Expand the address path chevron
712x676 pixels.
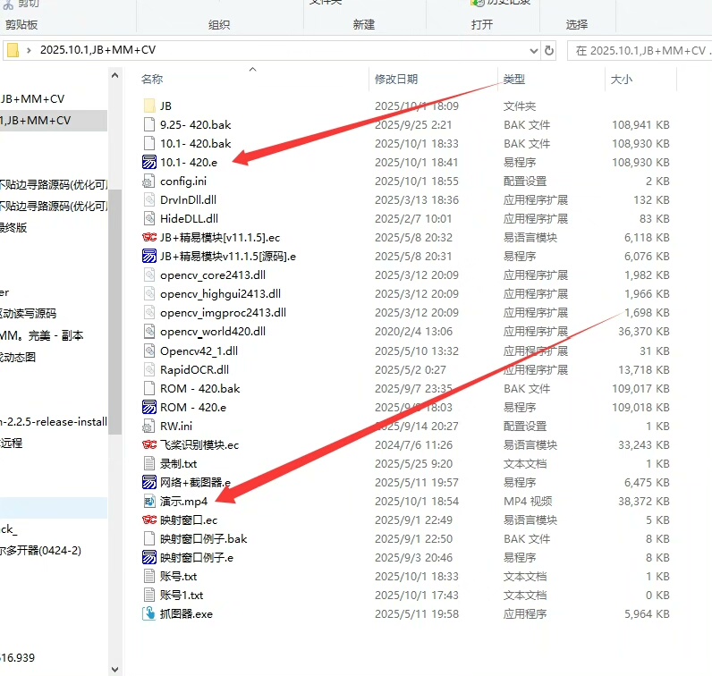tap(29, 50)
